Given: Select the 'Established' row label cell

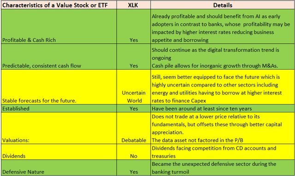Looking at the screenshot, I should 59,108.
